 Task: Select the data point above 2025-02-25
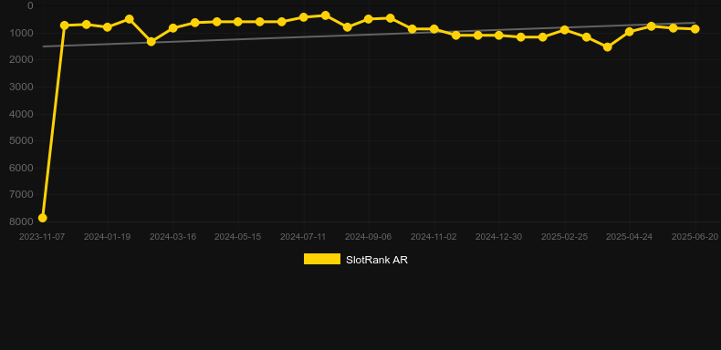pos(565,30)
